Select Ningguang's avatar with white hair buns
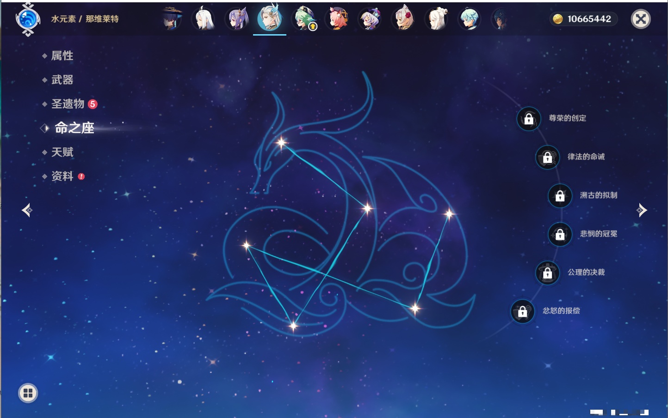This screenshot has height=418, width=668. (x=437, y=19)
